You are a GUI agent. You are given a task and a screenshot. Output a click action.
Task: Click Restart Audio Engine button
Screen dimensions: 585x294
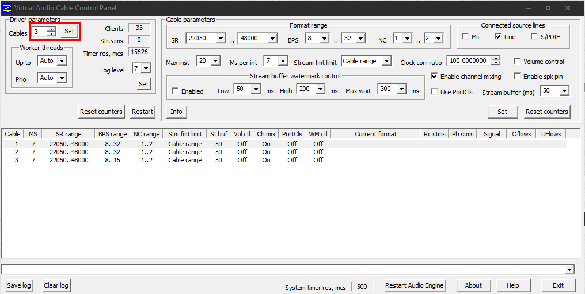pos(415,285)
